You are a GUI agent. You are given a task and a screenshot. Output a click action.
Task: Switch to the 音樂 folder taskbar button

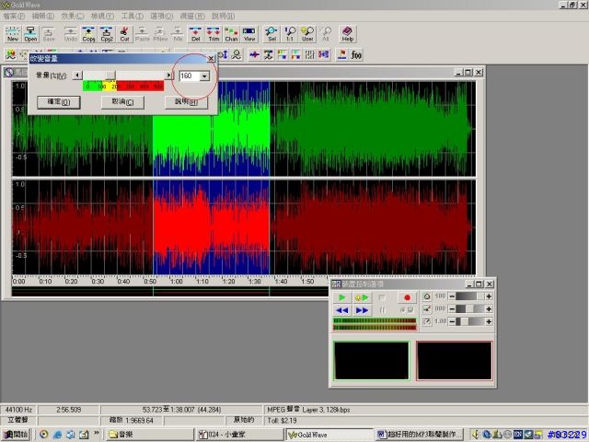149,435
